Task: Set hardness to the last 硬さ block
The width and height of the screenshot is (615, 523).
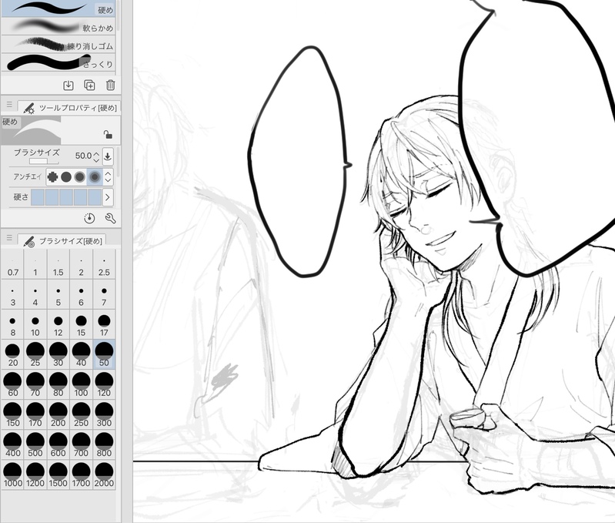Action: (x=95, y=197)
